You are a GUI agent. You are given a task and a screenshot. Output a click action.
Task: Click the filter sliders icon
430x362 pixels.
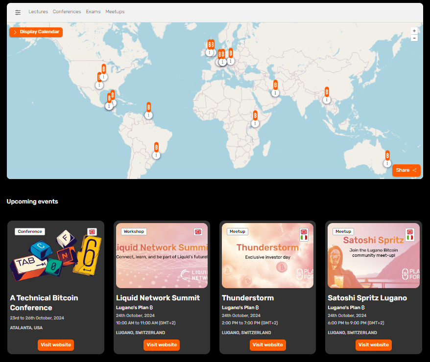click(x=18, y=12)
